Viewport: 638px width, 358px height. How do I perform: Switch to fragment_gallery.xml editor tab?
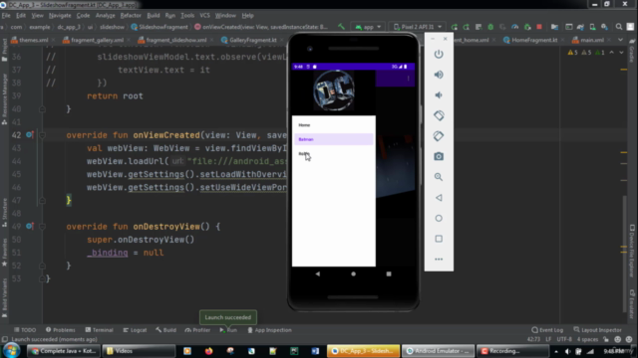[97, 40]
